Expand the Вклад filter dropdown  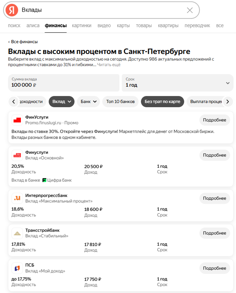[x=61, y=102]
